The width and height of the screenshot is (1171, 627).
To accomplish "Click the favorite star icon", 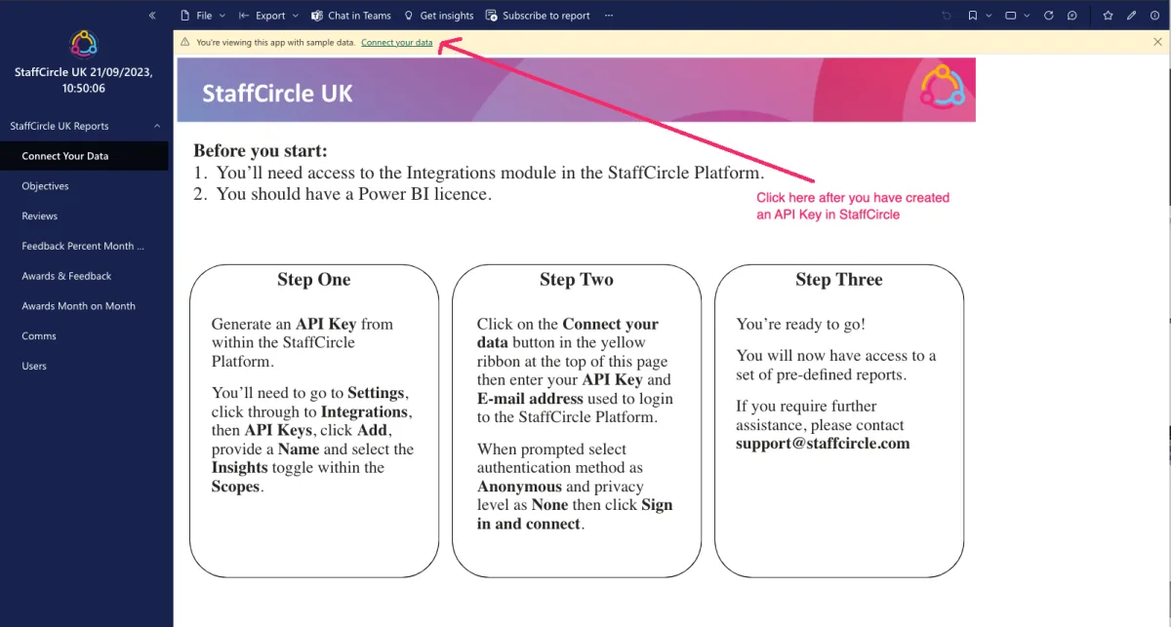I will pos(1108,16).
